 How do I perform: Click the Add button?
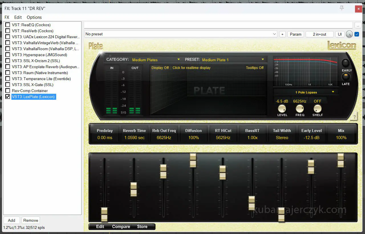point(11,220)
